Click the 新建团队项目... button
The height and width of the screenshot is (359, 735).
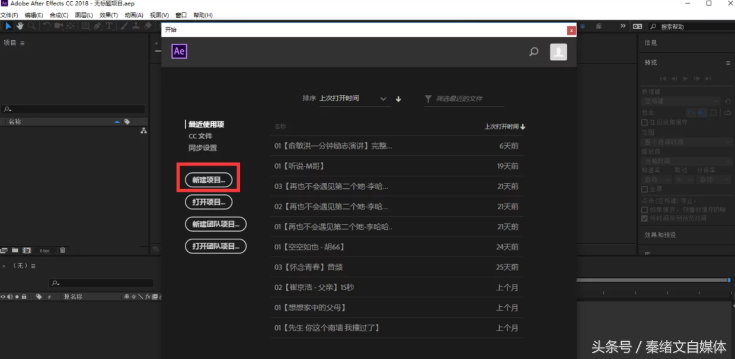pos(216,224)
